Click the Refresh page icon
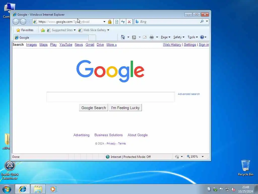This screenshot has width=258, height=194. pos(123,22)
